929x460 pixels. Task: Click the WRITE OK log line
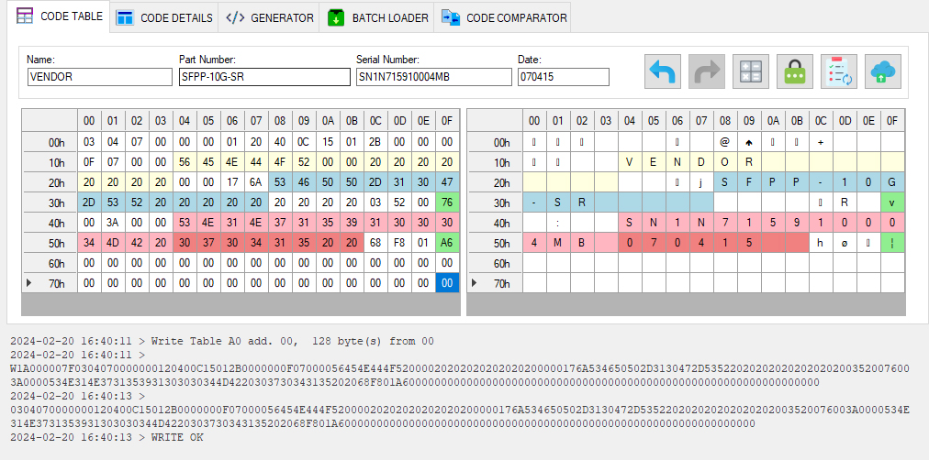coord(106,437)
